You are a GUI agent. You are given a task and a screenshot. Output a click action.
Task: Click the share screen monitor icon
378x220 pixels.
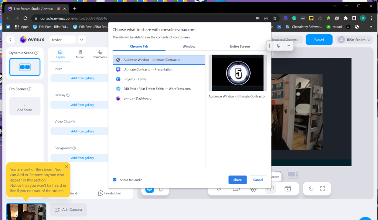pos(270,189)
